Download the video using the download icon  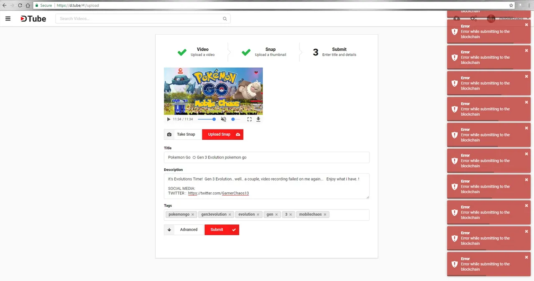258,119
